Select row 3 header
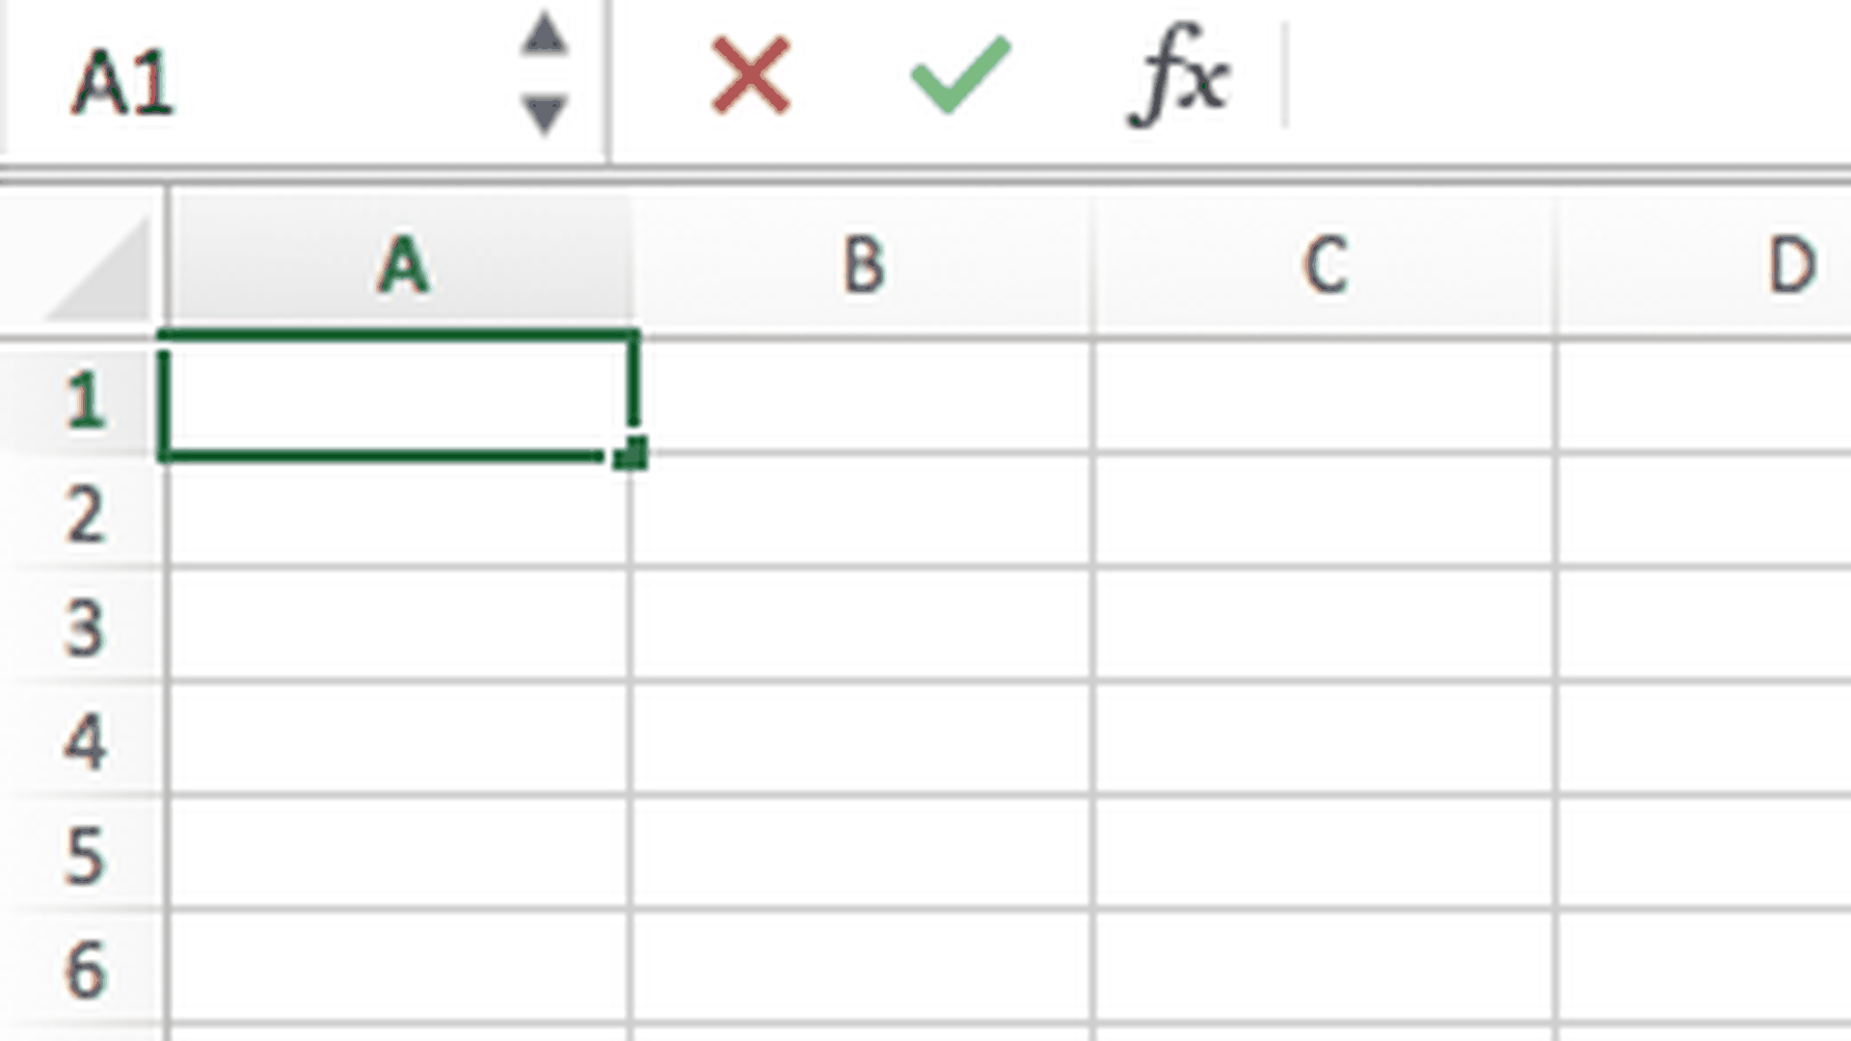The width and height of the screenshot is (1851, 1041). point(85,627)
